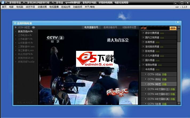The height and width of the screenshot is (118, 190).
Task: Click 回看 link beside CCTV-4中文国际(美)
Action: [x=173, y=99]
